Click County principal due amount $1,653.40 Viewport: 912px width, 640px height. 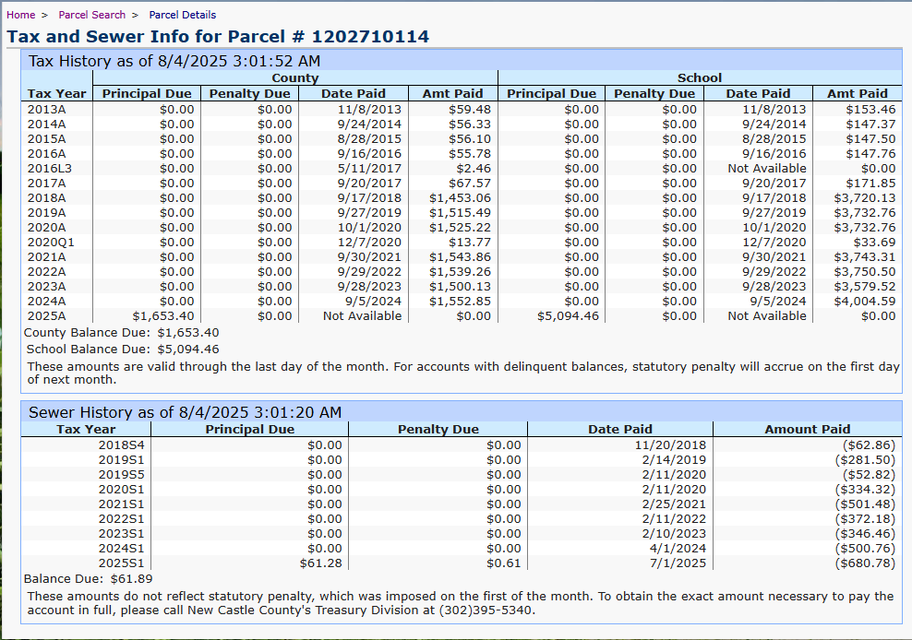coord(162,315)
